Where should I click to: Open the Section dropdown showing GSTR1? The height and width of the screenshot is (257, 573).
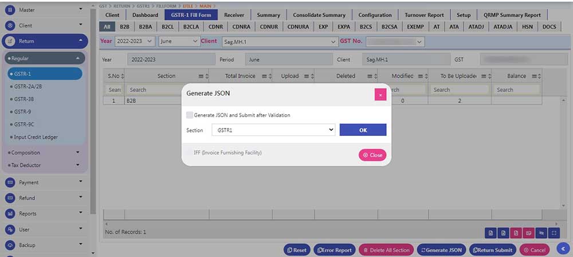click(273, 130)
